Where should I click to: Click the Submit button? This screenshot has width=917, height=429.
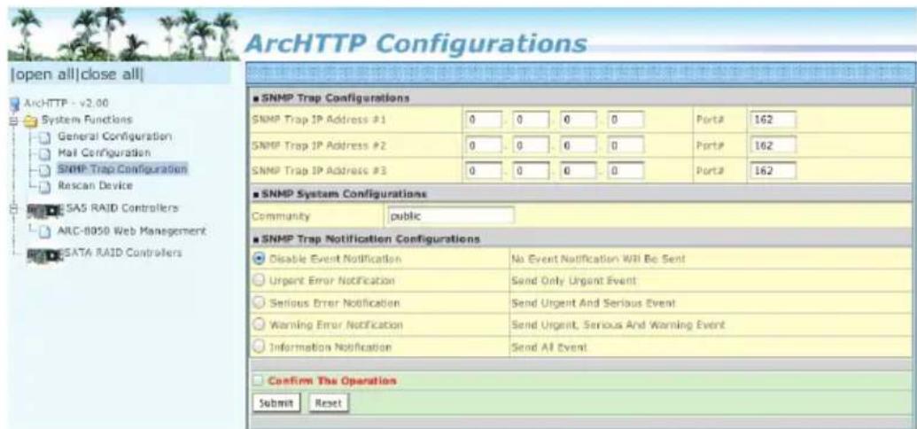click(x=276, y=402)
